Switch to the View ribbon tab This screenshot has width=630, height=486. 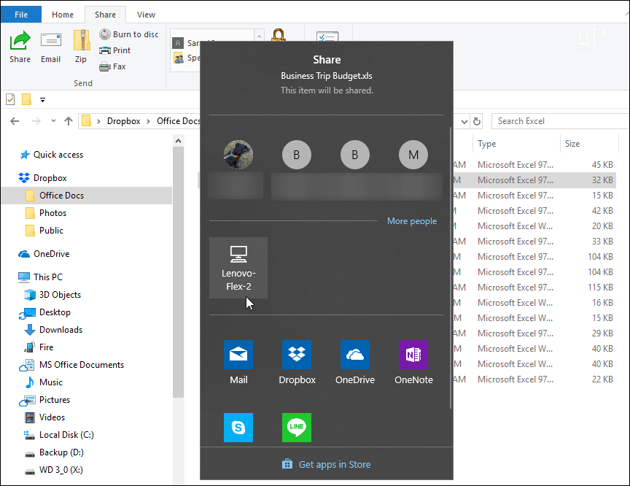pyautogui.click(x=146, y=15)
